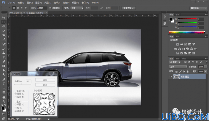Add a Channel Mixer adjustment
Screen dimensions: 209x121
click(192, 49)
